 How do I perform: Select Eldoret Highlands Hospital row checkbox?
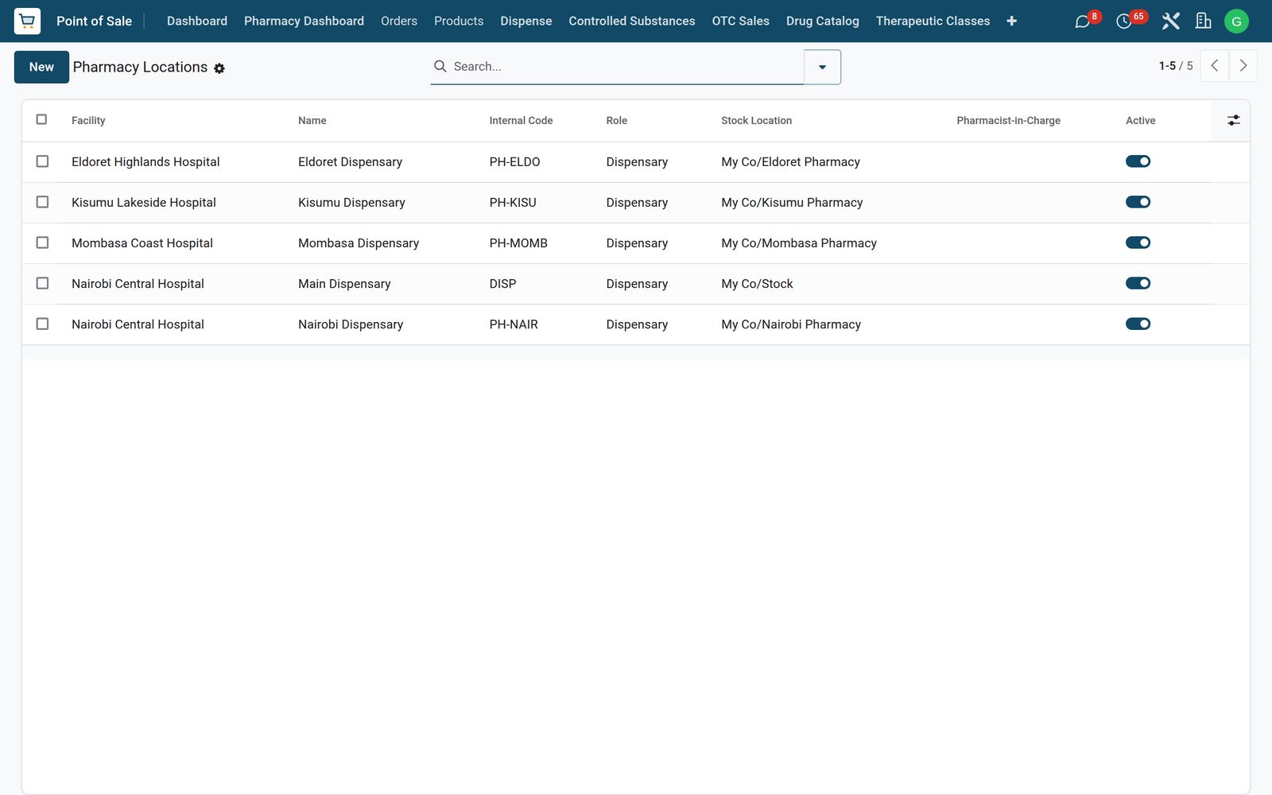42,161
